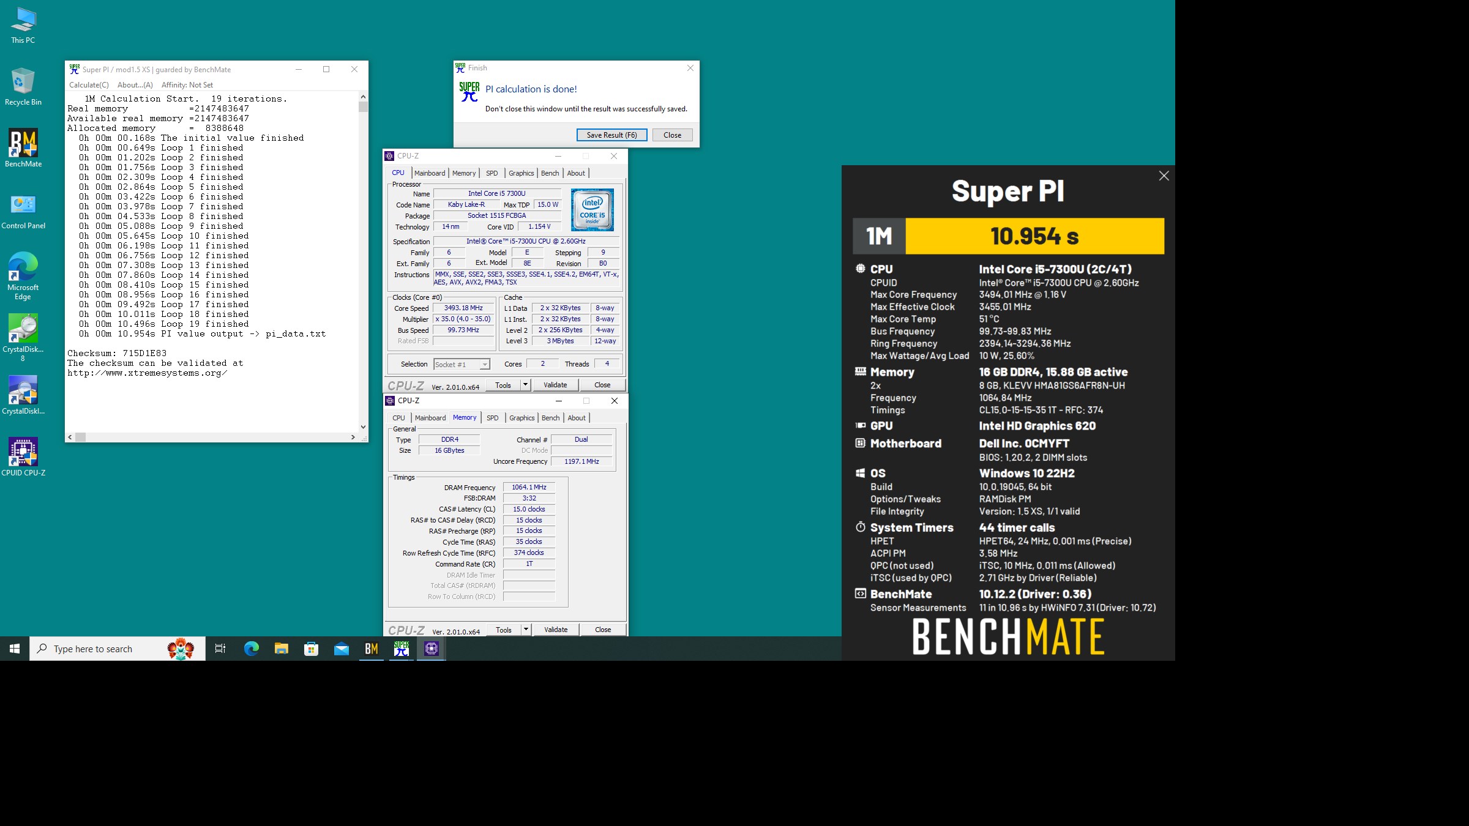Click Close button in lower CPU-Z footer
Image resolution: width=1469 pixels, height=826 pixels.
click(x=603, y=630)
